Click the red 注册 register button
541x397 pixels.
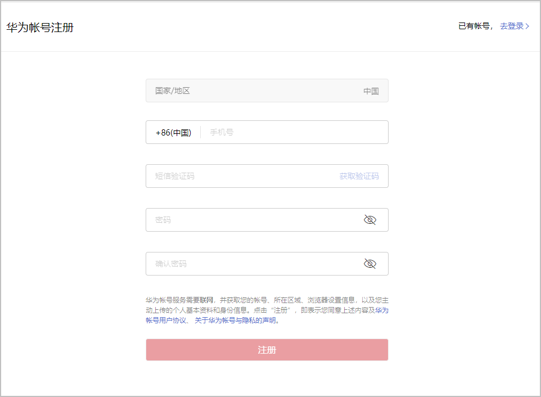(267, 350)
